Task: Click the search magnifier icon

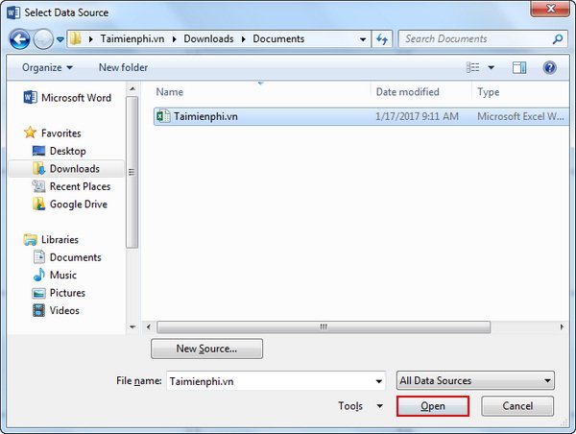Action: (x=558, y=39)
